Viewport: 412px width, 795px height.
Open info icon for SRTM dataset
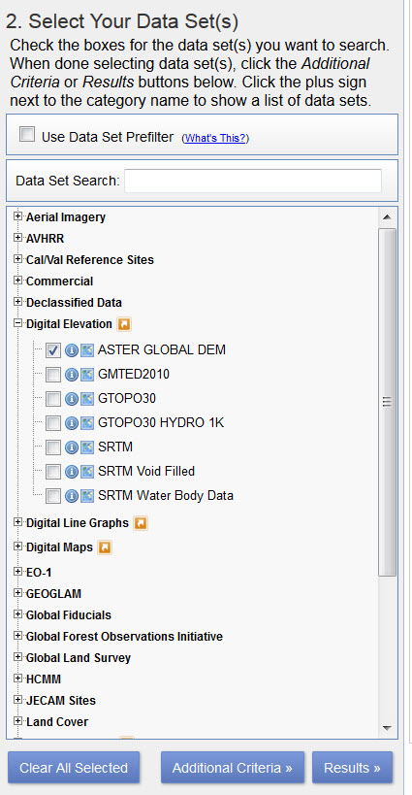[x=72, y=447]
